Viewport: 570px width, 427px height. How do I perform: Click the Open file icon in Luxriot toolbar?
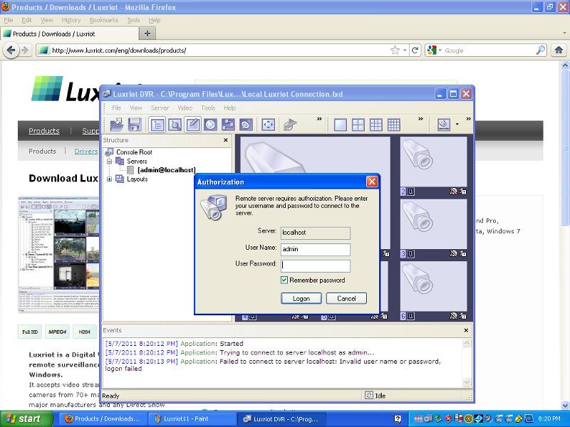coord(117,125)
